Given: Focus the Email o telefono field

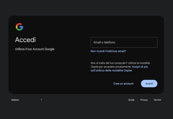Looking at the screenshot, I should (124, 42).
